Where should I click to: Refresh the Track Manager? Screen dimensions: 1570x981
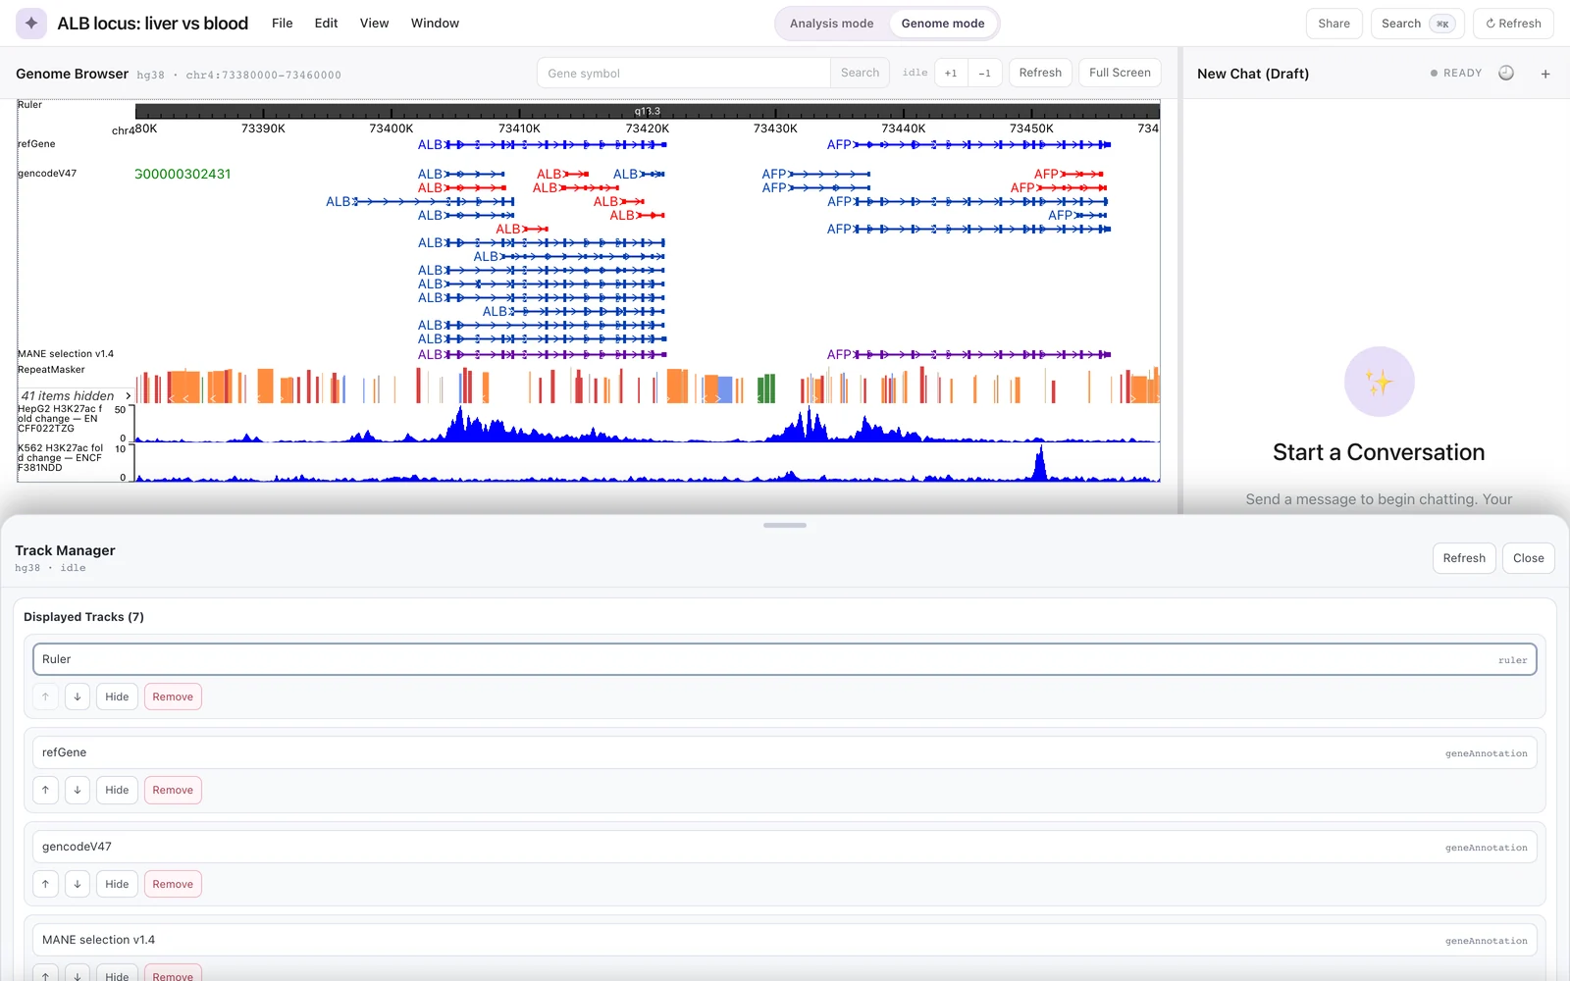pyautogui.click(x=1464, y=558)
